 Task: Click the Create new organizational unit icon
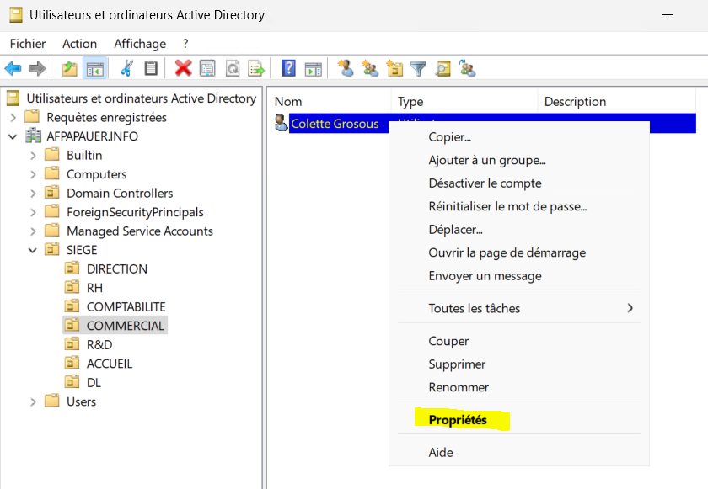(394, 68)
